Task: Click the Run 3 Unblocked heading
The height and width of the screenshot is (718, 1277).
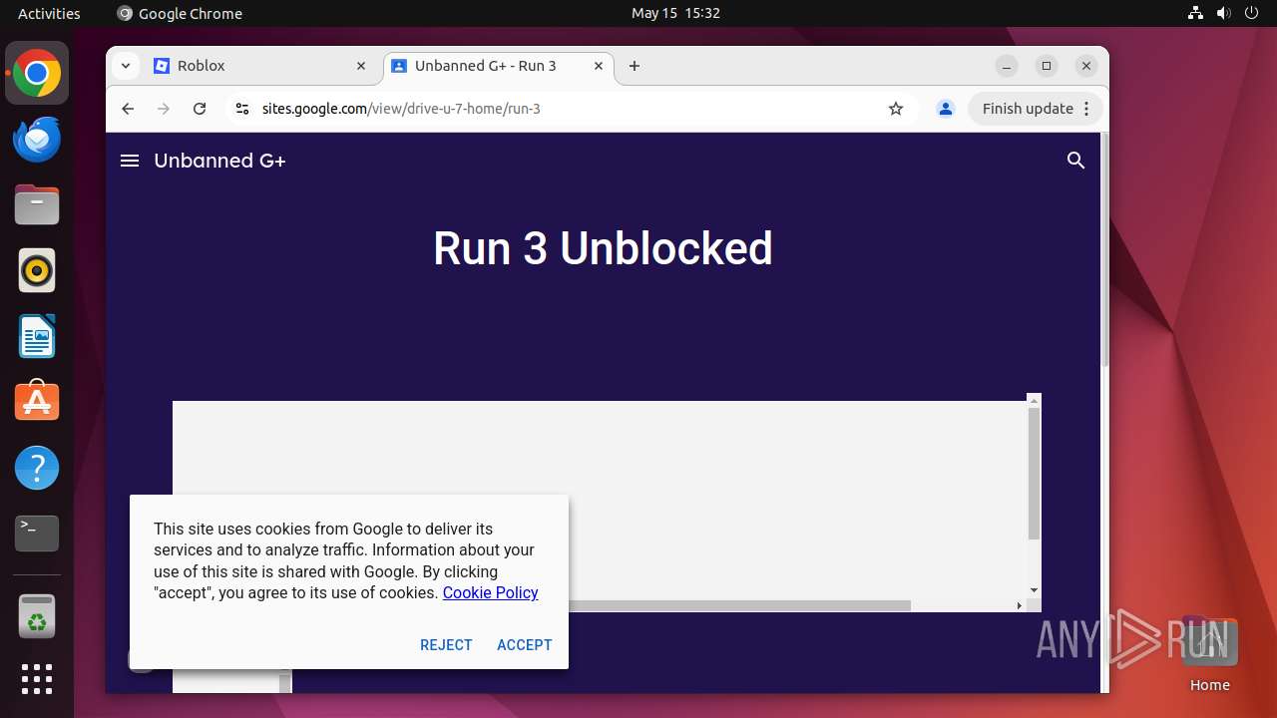Action: (x=603, y=248)
